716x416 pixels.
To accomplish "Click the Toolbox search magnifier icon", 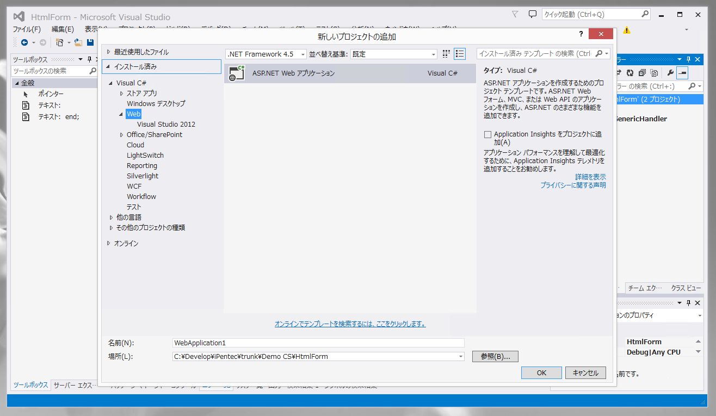I will 92,71.
